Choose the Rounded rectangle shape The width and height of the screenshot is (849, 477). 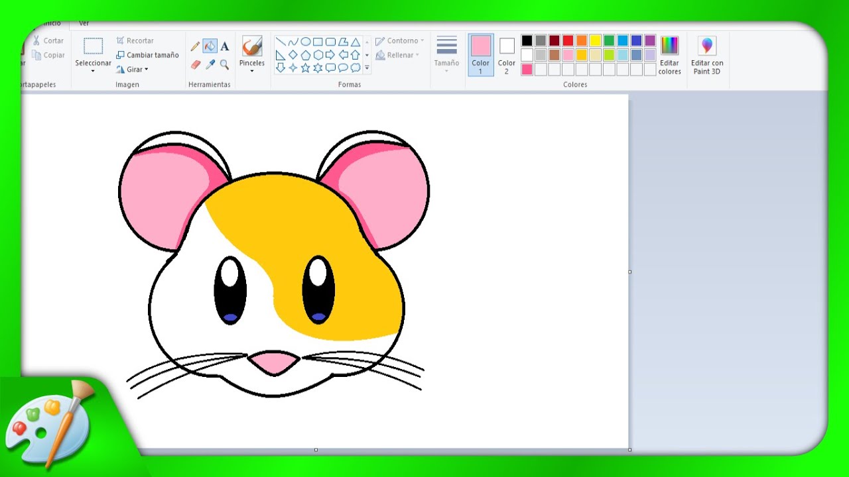[330, 42]
